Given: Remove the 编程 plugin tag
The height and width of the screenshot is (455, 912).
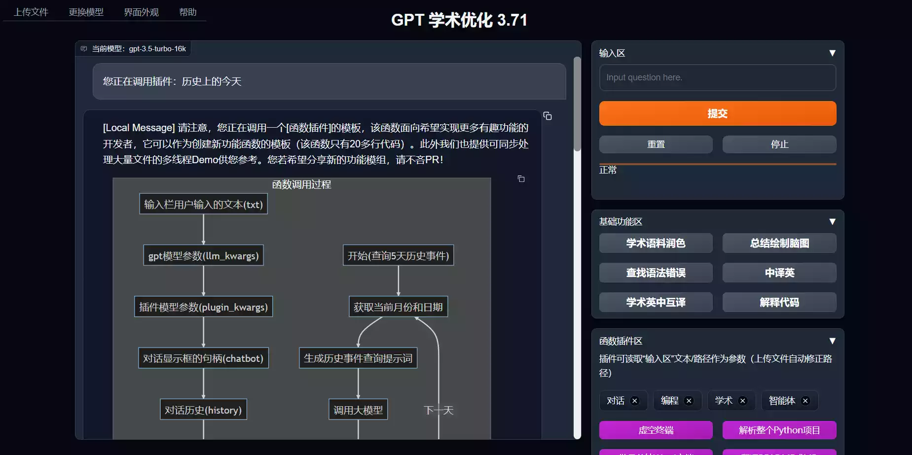Looking at the screenshot, I should [690, 401].
